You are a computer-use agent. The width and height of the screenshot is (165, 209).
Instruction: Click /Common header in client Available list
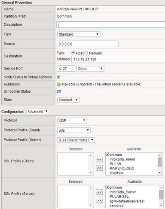click(114, 155)
